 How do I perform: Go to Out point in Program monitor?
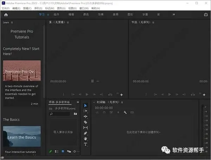(184, 95)
